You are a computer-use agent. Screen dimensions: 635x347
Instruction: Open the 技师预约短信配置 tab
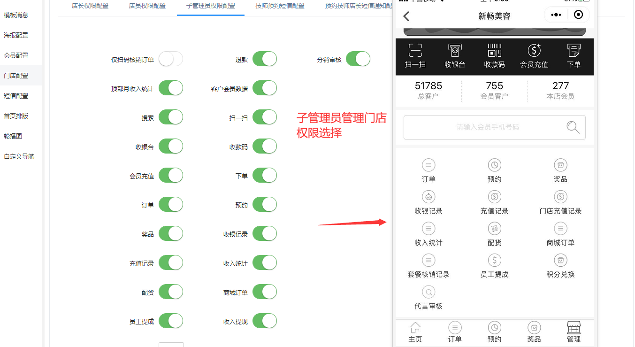point(280,6)
